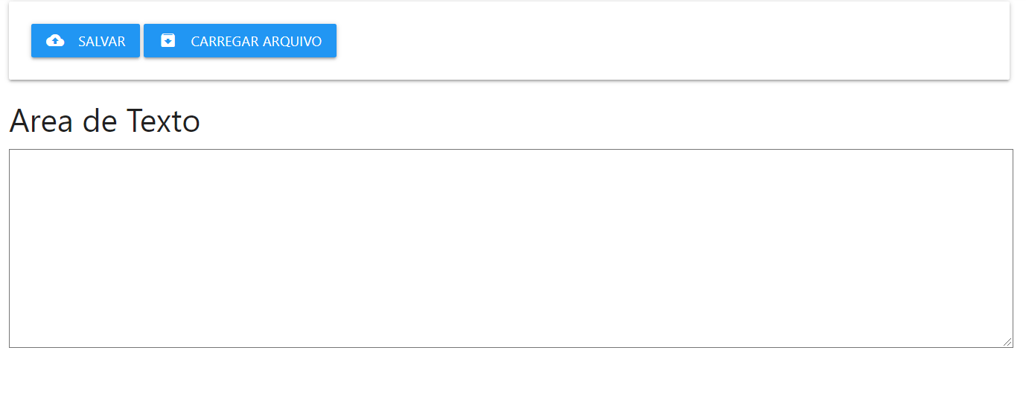Click the SALVAR button label
Screen dimensions: 1026x406
102,42
